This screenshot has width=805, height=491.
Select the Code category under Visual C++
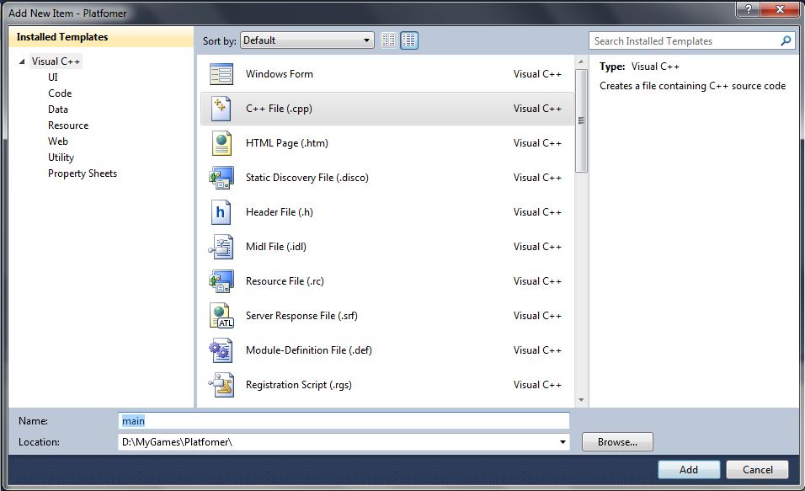pos(60,93)
